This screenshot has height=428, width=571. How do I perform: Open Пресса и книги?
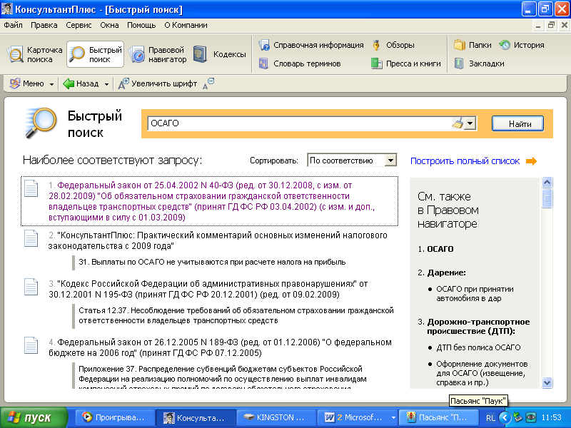pyautogui.click(x=405, y=63)
